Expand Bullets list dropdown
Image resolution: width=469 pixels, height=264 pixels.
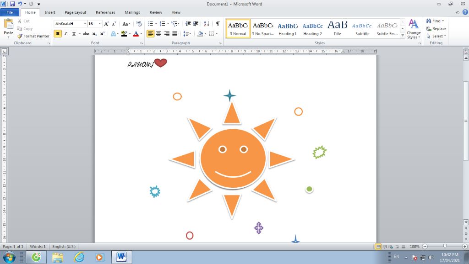(156, 24)
